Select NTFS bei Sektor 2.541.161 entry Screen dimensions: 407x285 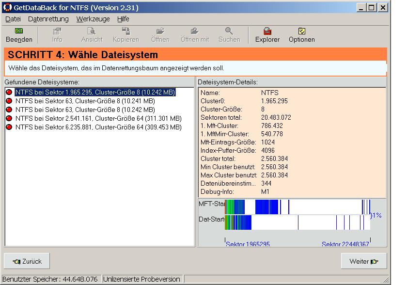pos(98,118)
